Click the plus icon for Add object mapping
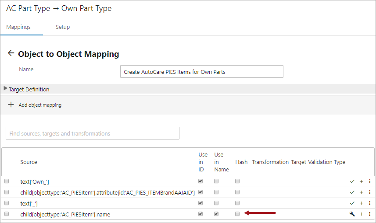Screen dimensions: 376x223 click(11, 105)
